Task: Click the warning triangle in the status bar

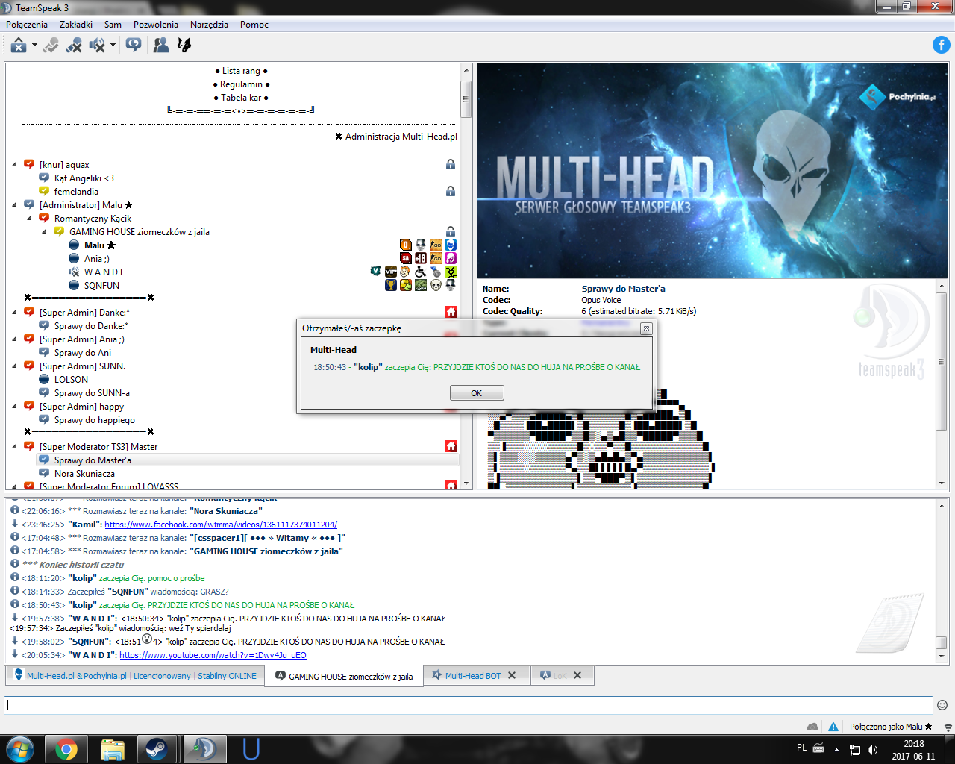Action: click(x=833, y=727)
